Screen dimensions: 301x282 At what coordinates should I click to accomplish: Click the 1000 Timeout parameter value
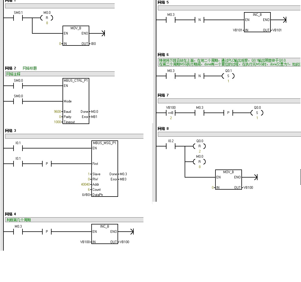tap(57, 122)
